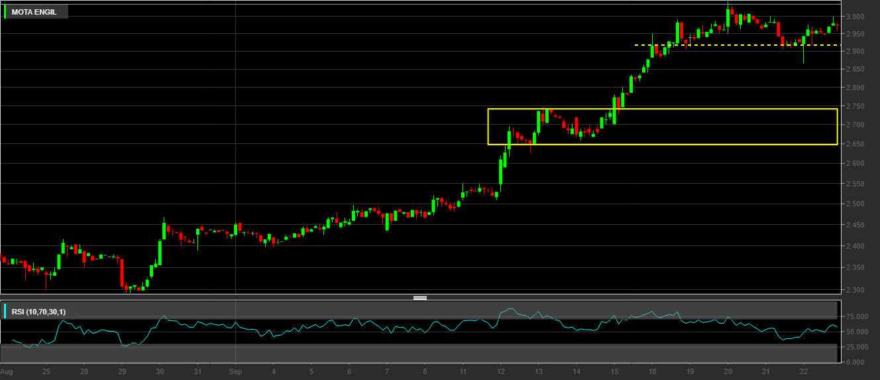The width and height of the screenshot is (880, 380).
Task: Open the RSI (10,70,30,1) indicator label
Action: 37,311
